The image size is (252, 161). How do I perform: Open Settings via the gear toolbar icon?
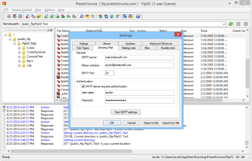click(130, 16)
